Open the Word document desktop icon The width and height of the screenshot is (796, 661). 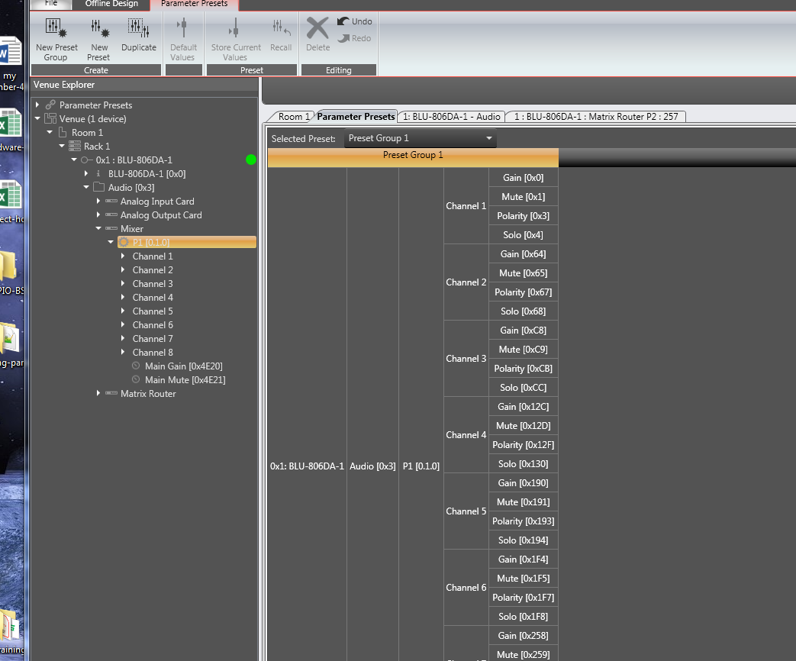click(x=10, y=51)
